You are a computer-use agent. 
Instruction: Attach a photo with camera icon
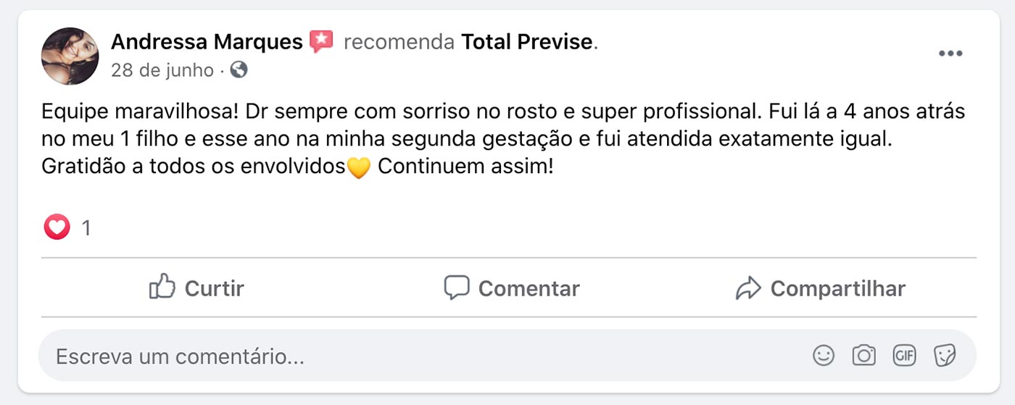(863, 356)
